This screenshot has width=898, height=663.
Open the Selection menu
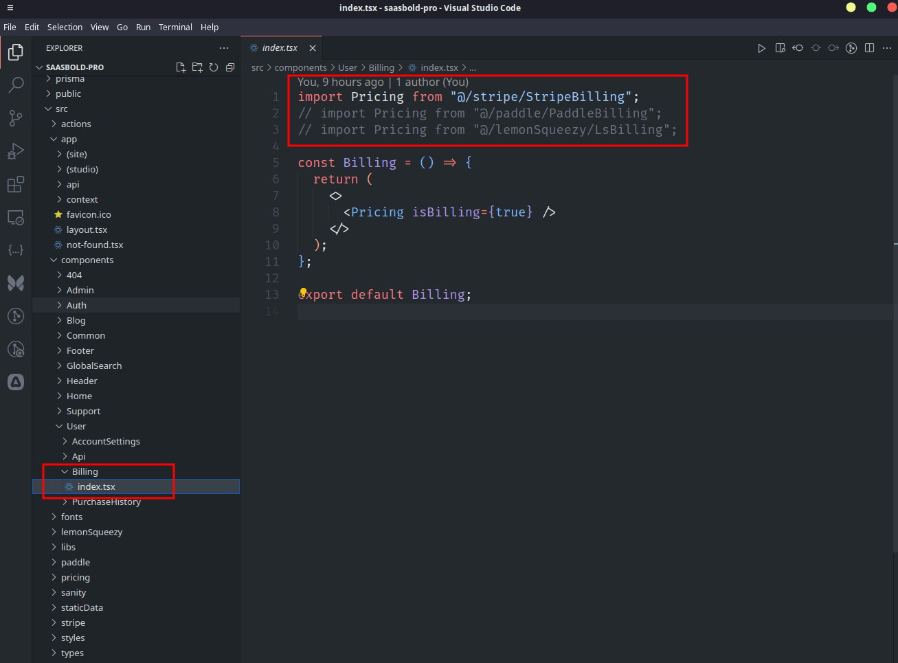(x=65, y=27)
